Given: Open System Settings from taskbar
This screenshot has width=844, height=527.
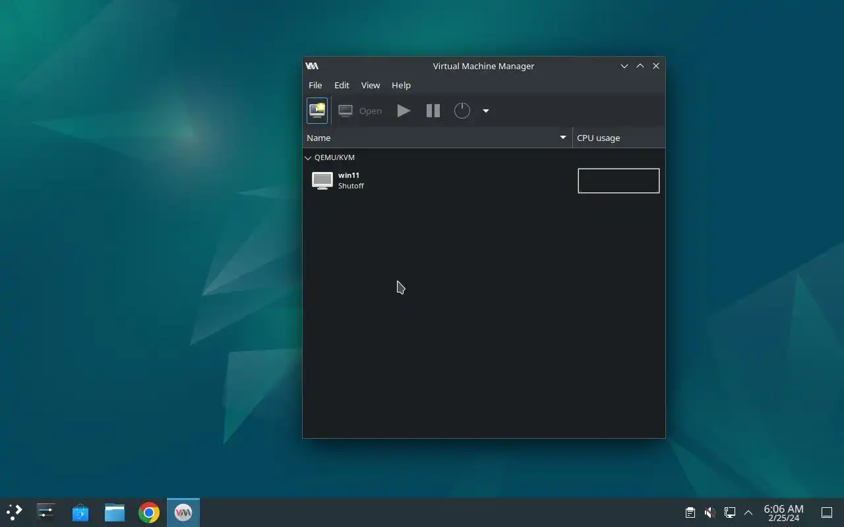Looking at the screenshot, I should pos(46,512).
